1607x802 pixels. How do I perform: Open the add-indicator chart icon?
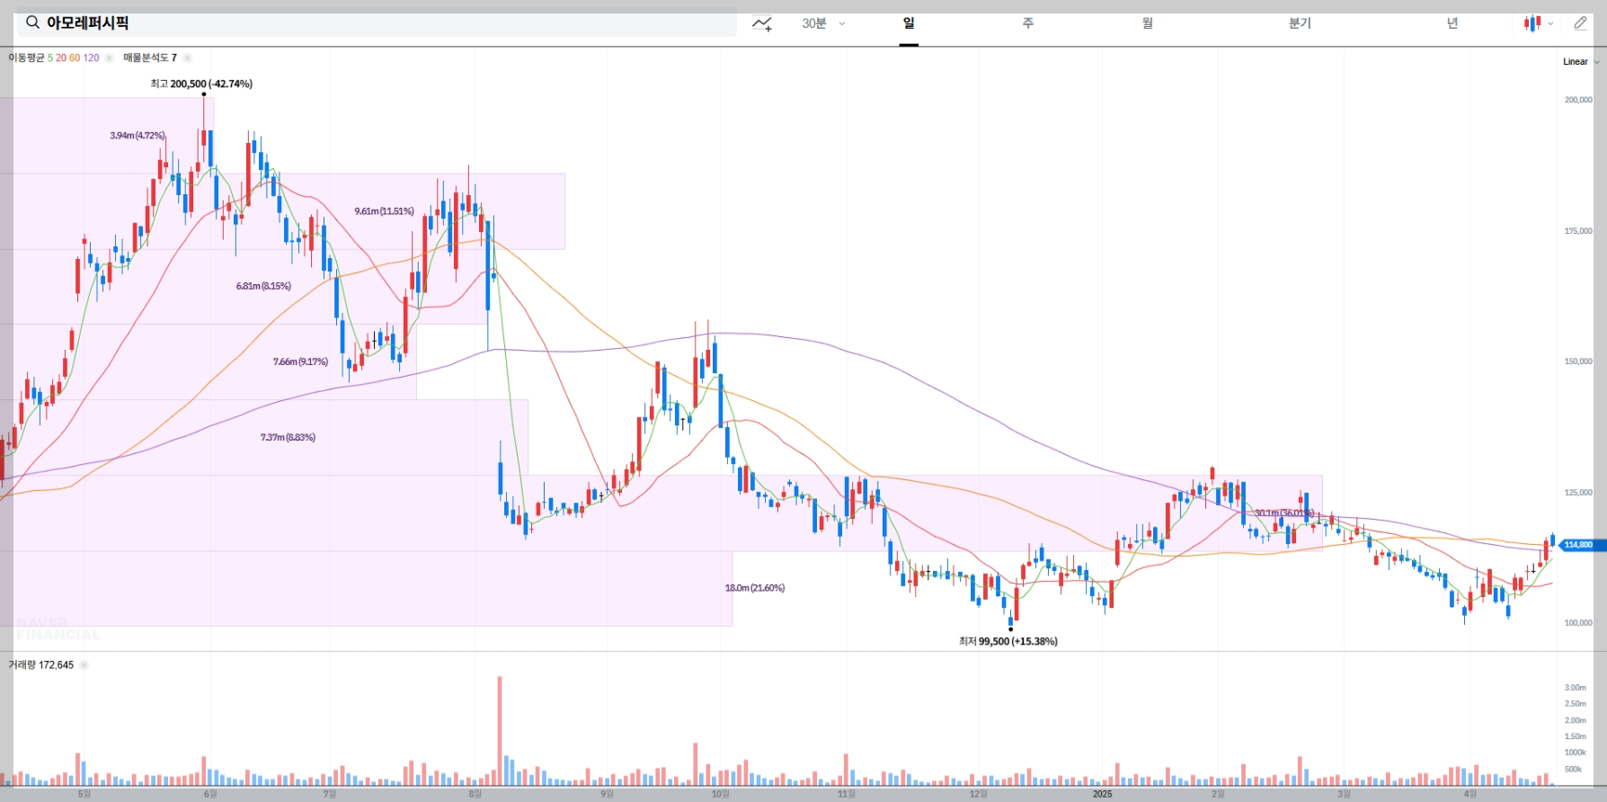(x=762, y=23)
